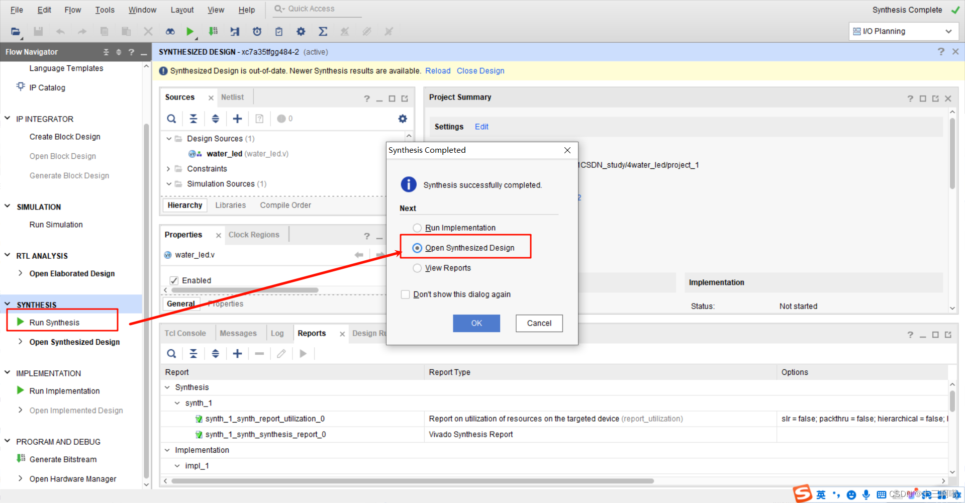965x503 pixels.
Task: Collapse IP INTEGRATOR section
Action: point(7,119)
